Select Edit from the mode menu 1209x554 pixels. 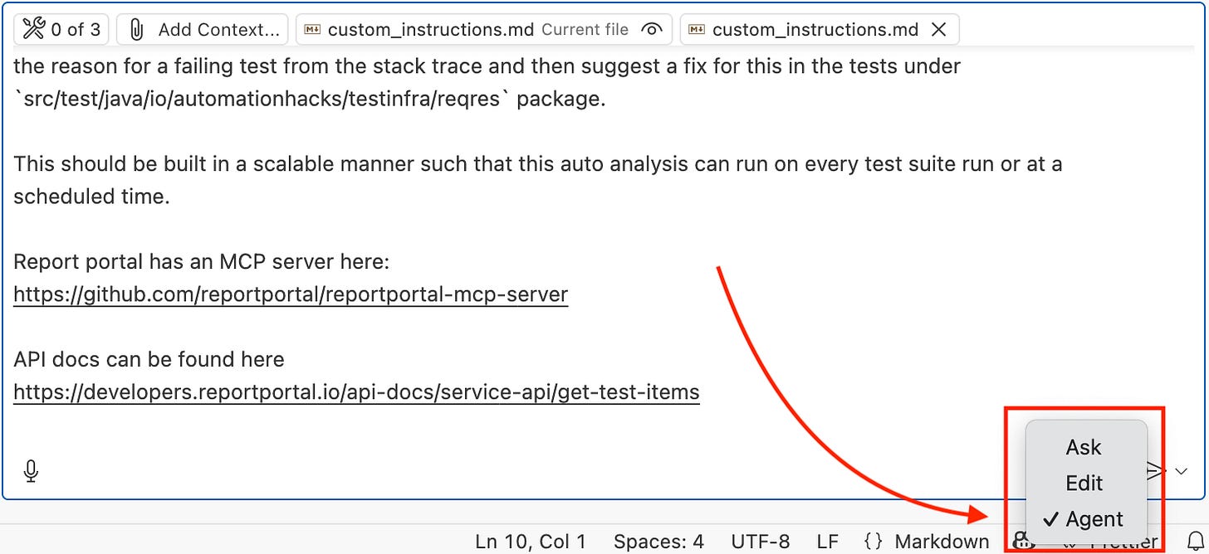tap(1084, 483)
